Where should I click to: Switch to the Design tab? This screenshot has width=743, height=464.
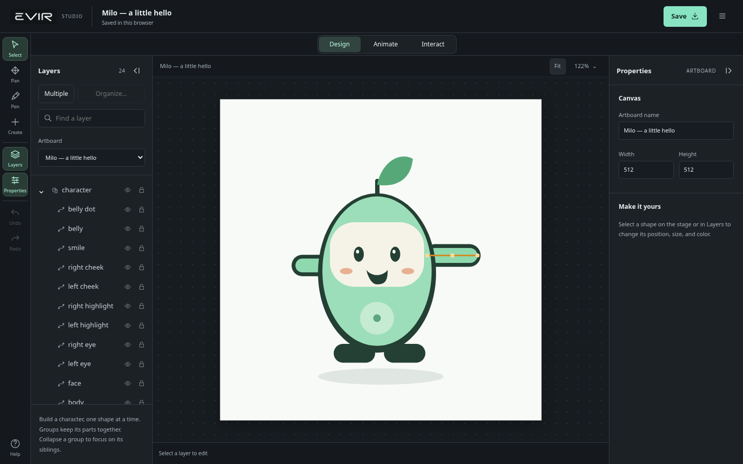point(340,44)
